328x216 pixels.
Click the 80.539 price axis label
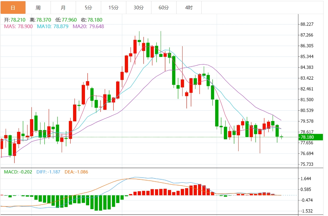[x=307, y=110]
